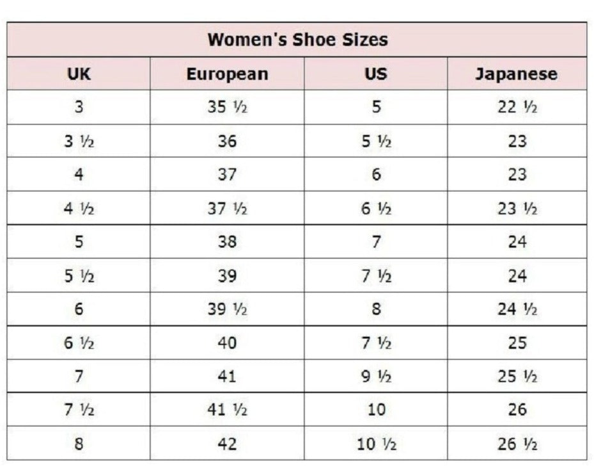Select US size "10 ½" cell
This screenshot has height=470, width=594.
click(376, 444)
